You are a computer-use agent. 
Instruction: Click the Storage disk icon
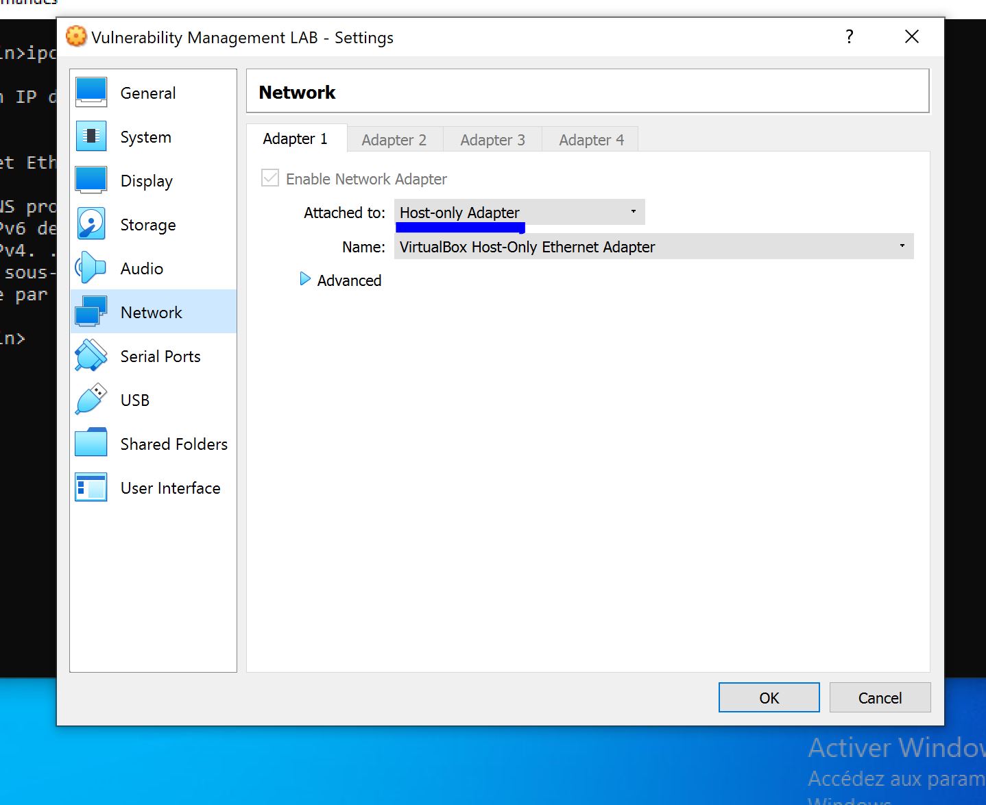[91, 224]
